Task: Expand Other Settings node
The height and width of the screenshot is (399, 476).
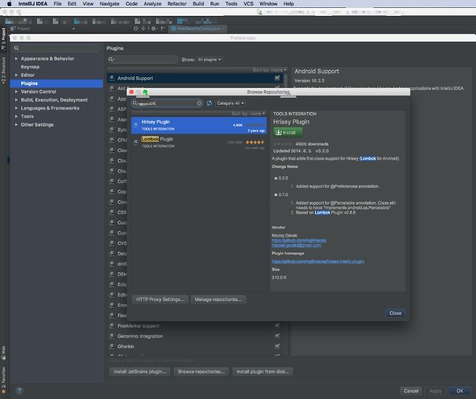Action: pyautogui.click(x=17, y=124)
